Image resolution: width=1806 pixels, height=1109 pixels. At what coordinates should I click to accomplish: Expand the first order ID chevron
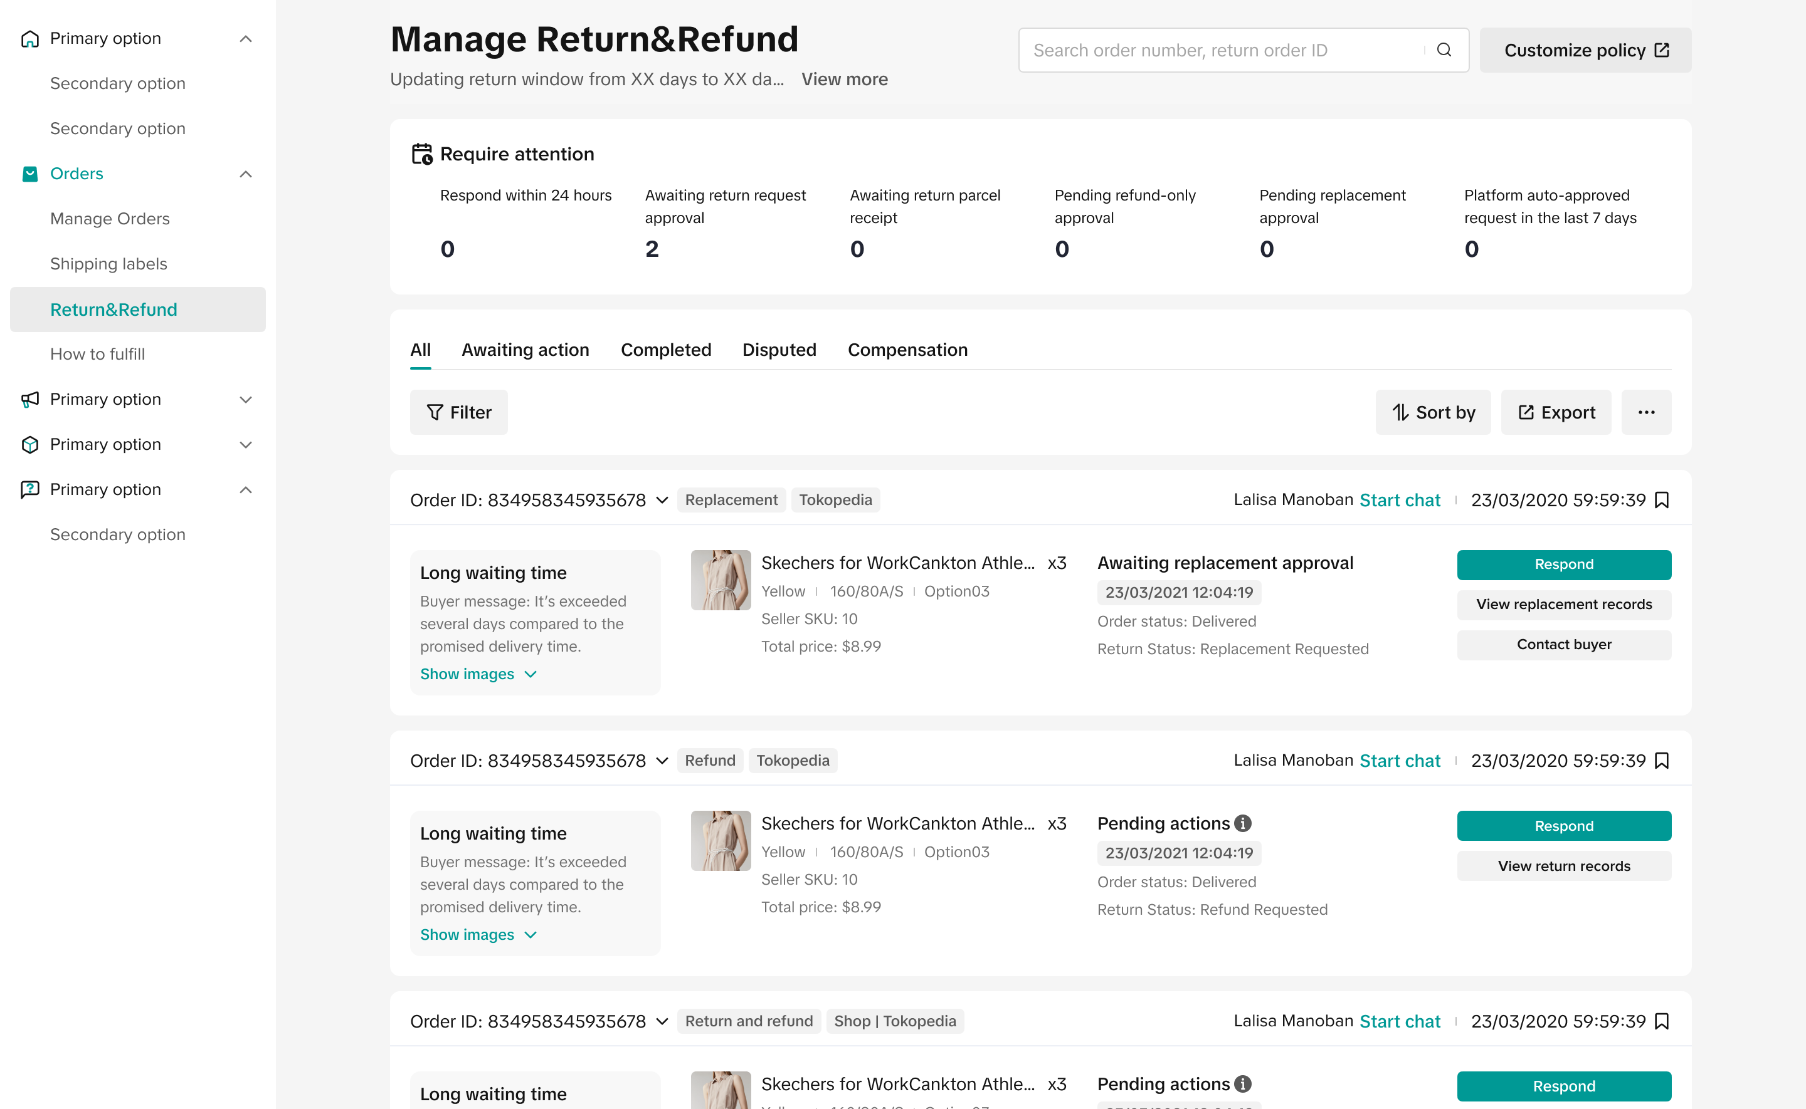(x=662, y=500)
